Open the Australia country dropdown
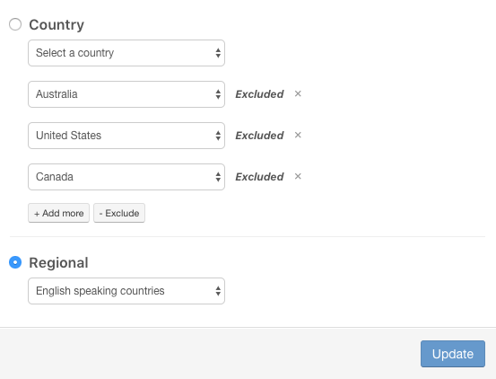The width and height of the screenshot is (496, 379). 126,94
